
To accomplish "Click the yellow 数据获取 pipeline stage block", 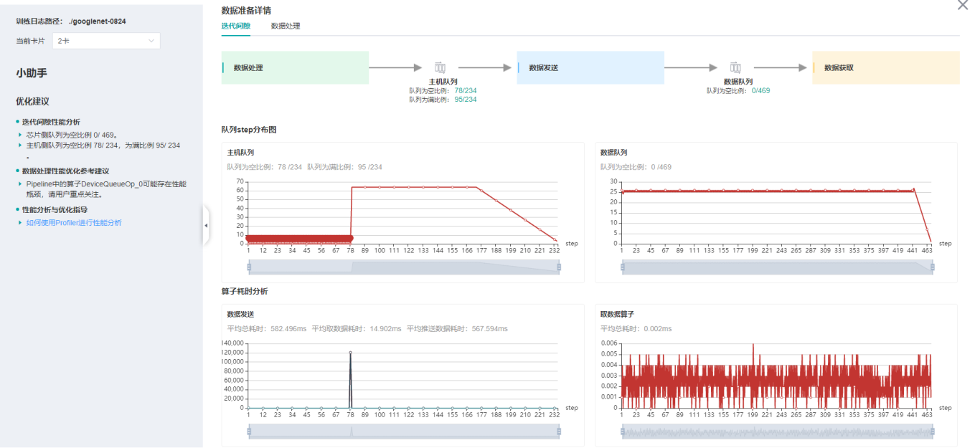I will pos(886,67).
